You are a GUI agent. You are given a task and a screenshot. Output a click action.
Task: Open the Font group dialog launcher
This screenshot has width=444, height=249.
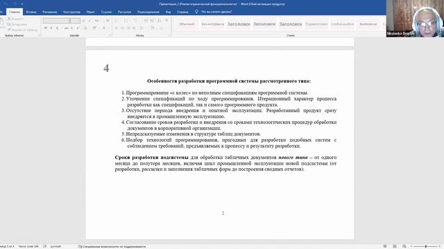(x=110, y=35)
